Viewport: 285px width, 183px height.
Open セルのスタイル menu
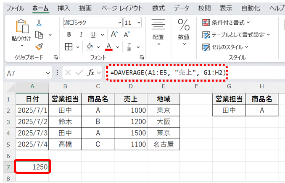coord(225,47)
